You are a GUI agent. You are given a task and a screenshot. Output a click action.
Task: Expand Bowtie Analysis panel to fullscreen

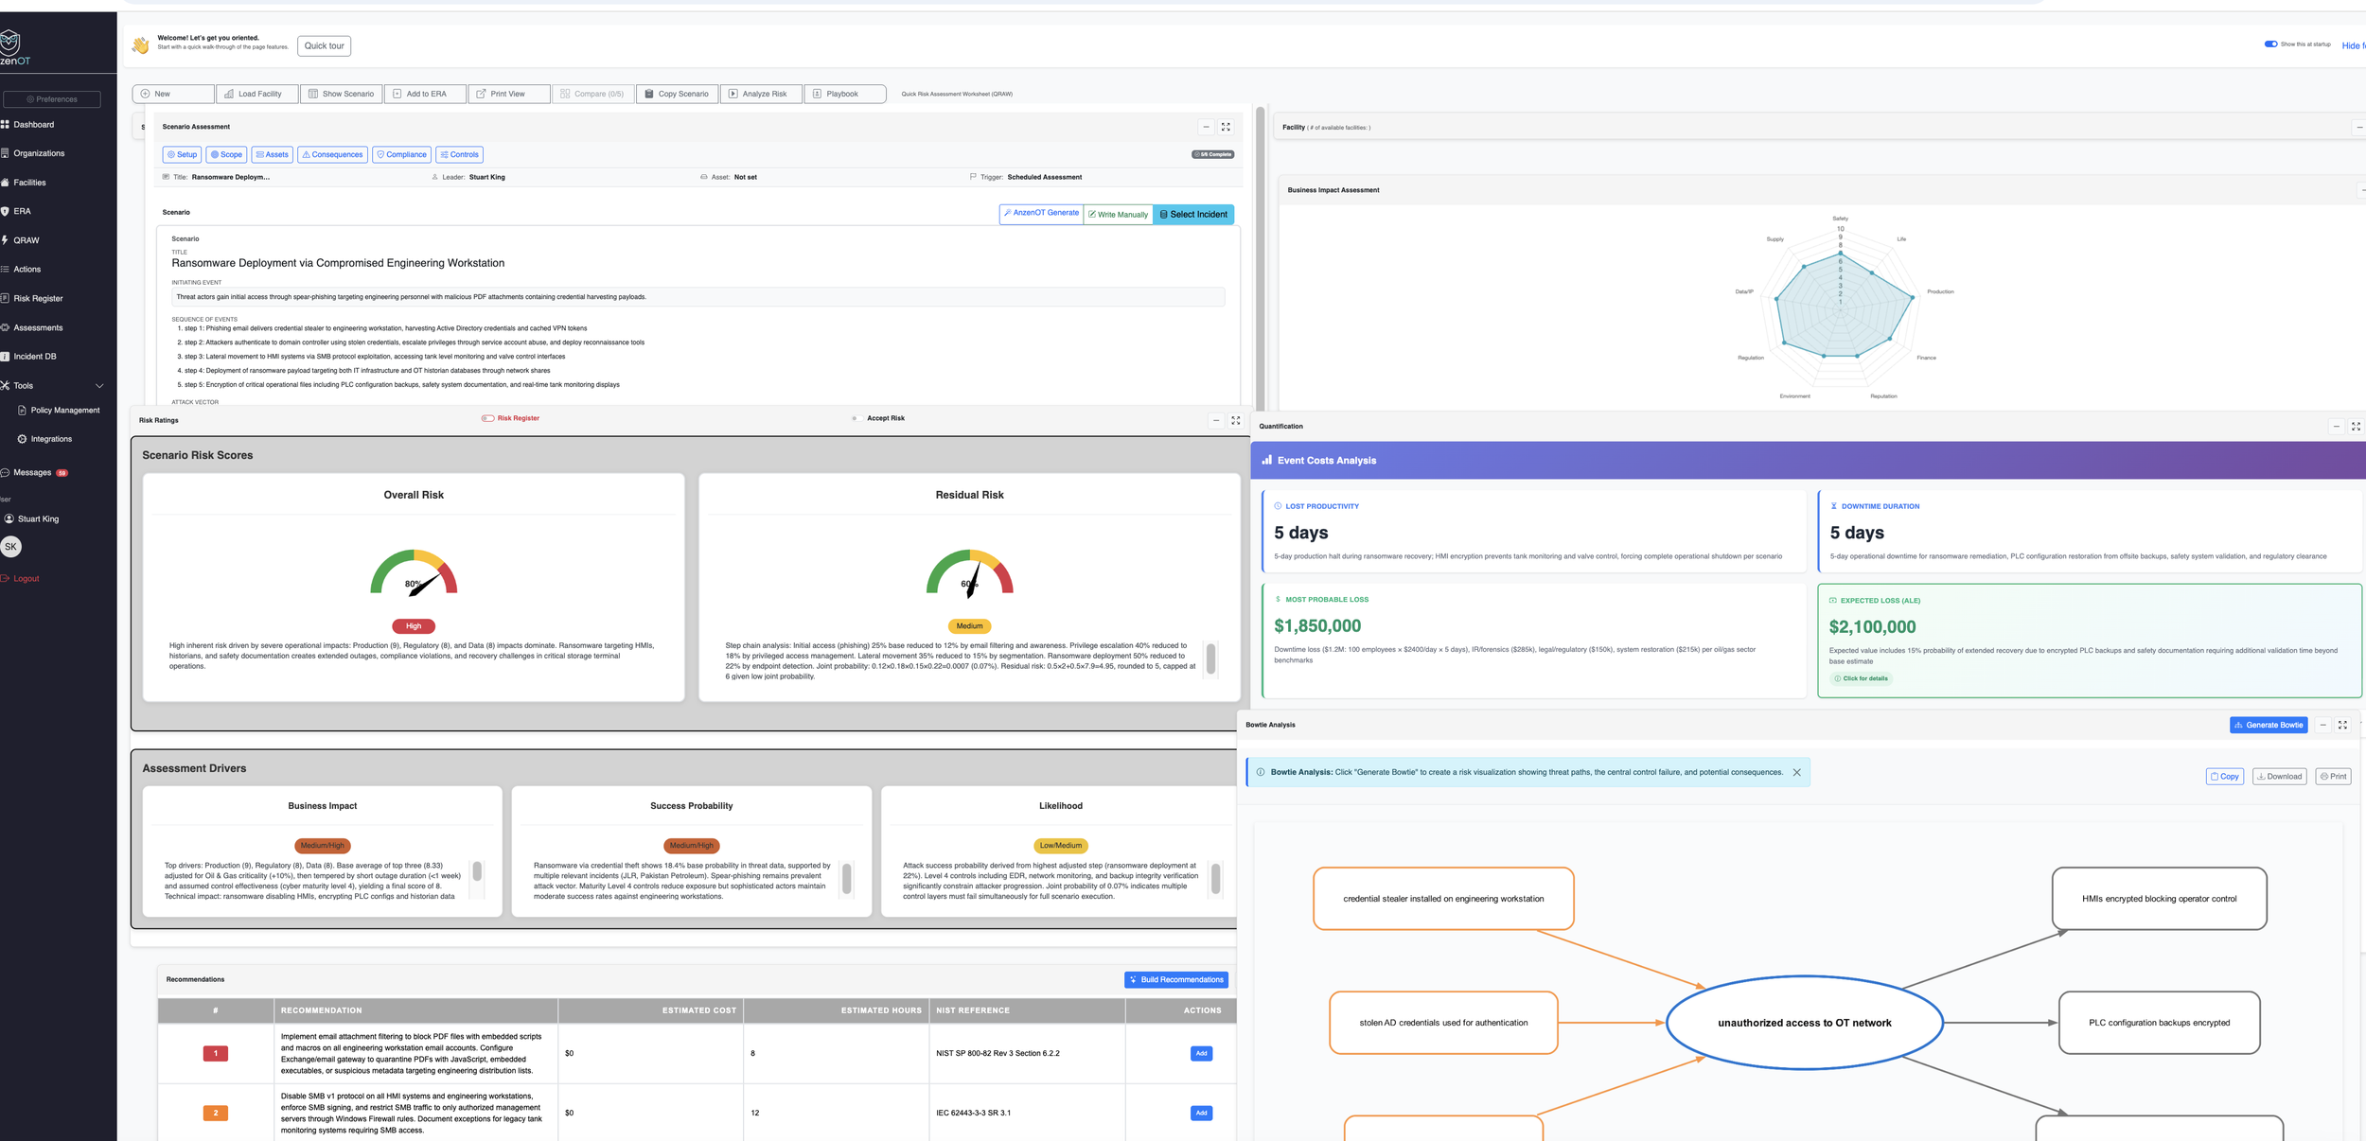[x=2342, y=725]
